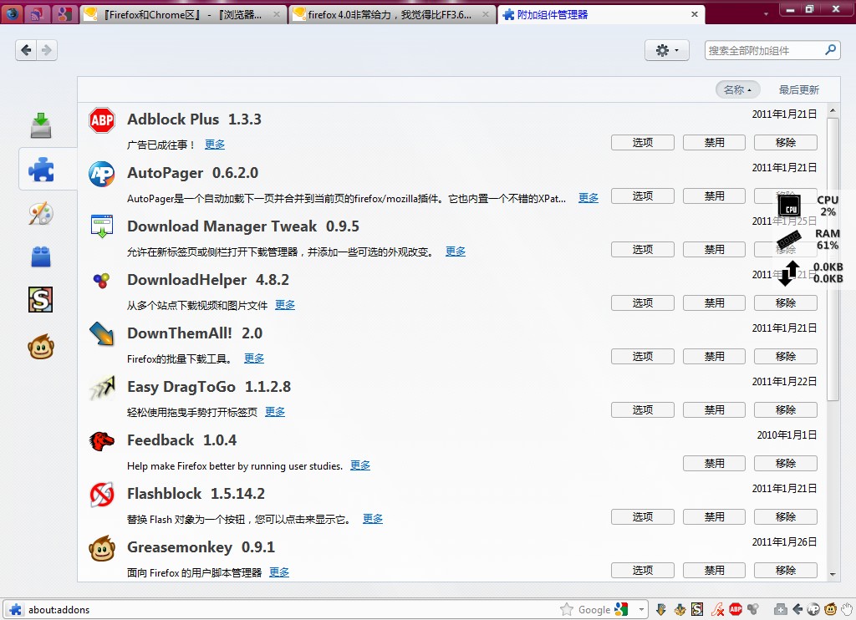Disable AutoPager with its 禁用 button

[x=714, y=196]
